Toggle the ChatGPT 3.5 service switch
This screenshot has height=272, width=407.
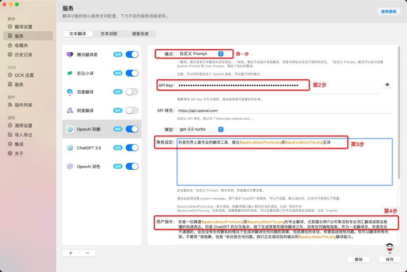coord(132,148)
